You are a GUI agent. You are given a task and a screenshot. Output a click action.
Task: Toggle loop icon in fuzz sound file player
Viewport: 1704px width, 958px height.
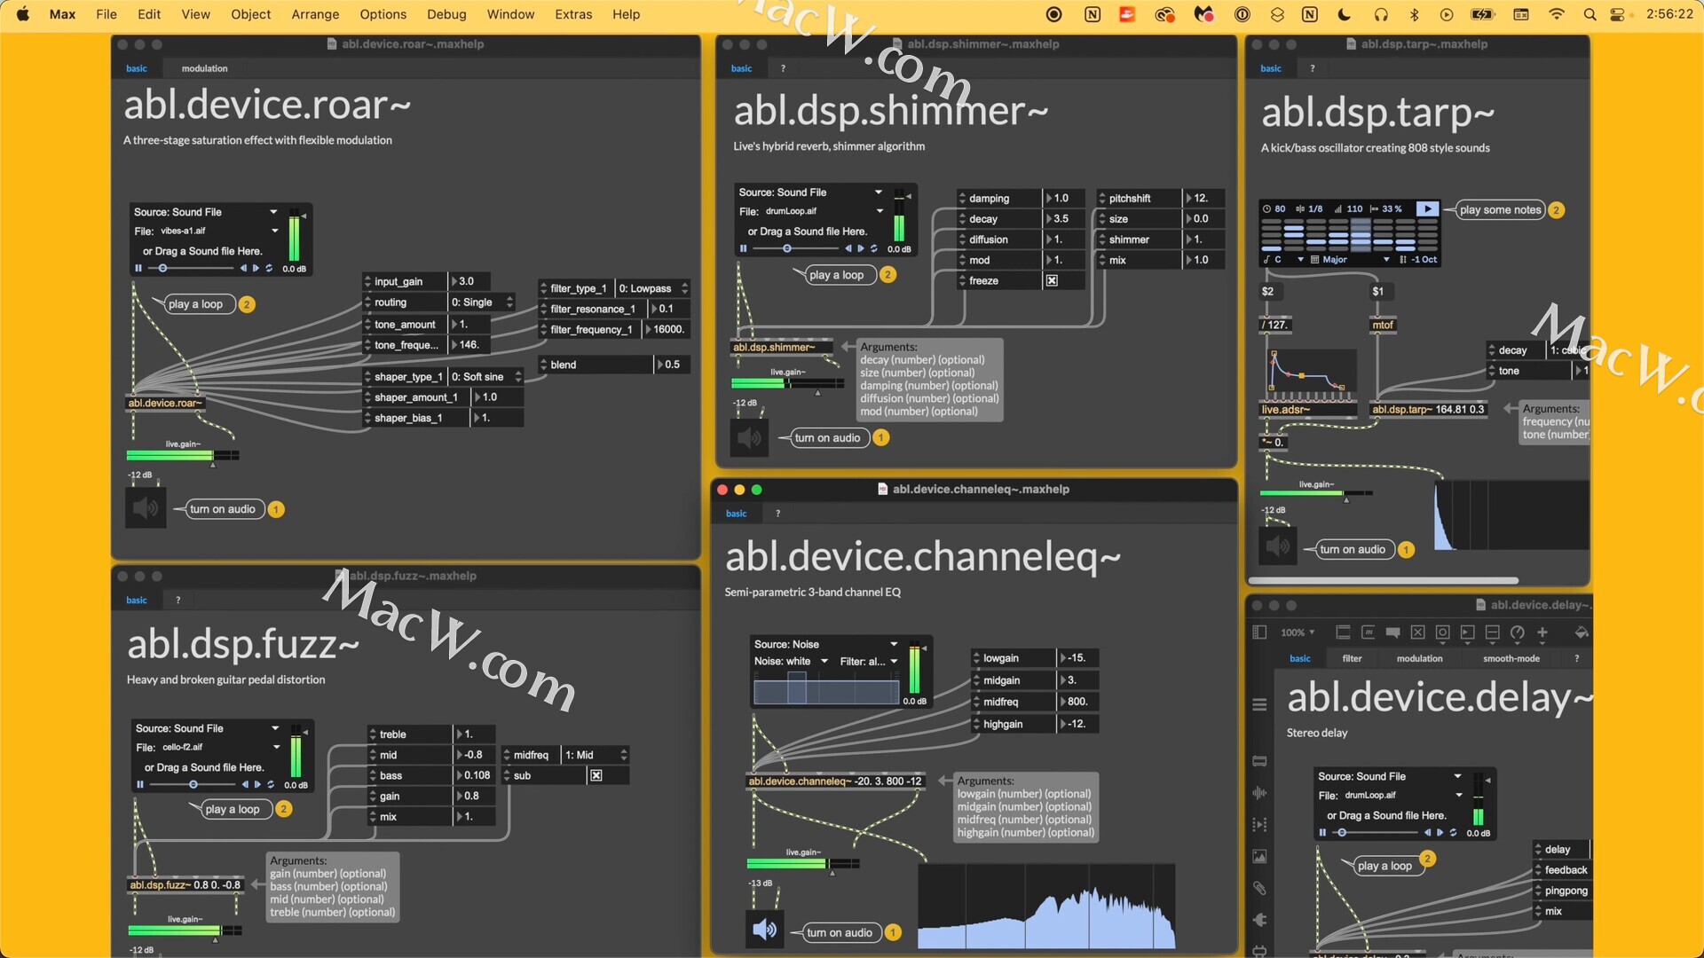[x=271, y=784]
